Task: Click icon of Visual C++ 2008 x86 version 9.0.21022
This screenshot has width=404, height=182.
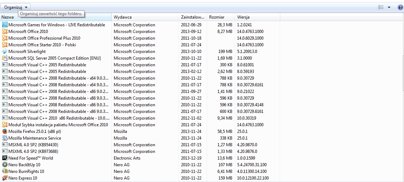Action: [x=5, y=92]
